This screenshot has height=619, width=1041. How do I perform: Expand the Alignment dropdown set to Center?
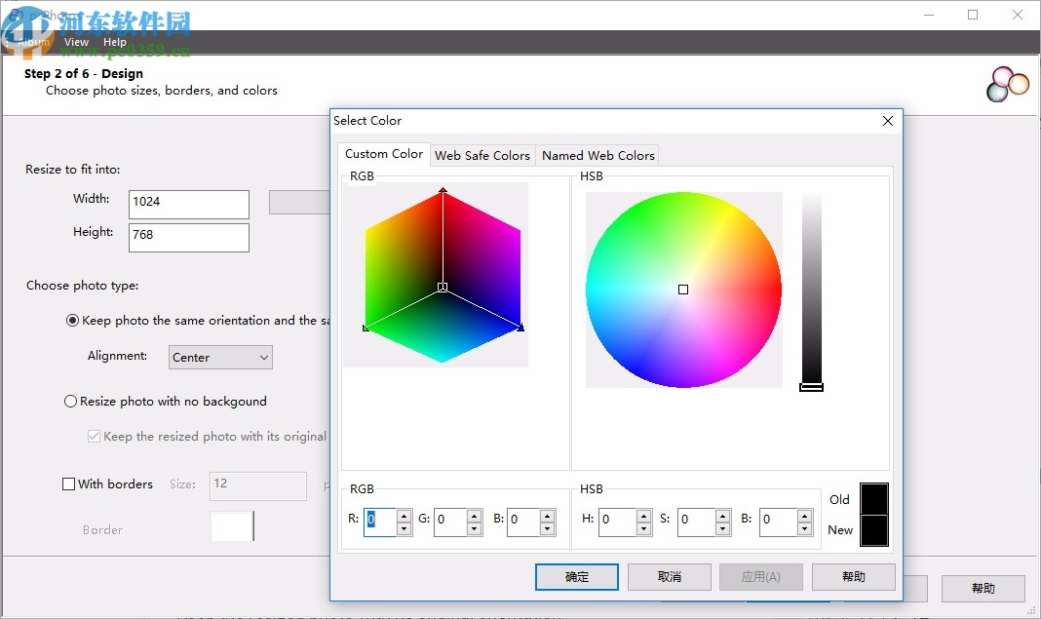pyautogui.click(x=220, y=358)
